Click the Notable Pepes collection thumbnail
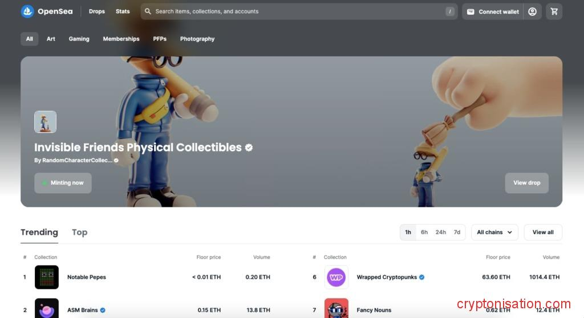The height and width of the screenshot is (318, 584). point(47,277)
